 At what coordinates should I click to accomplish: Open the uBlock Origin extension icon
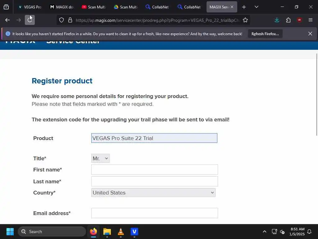click(x=299, y=20)
